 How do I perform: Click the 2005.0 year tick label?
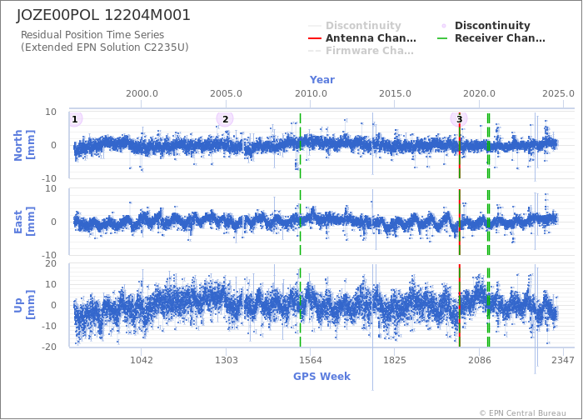[x=226, y=93]
